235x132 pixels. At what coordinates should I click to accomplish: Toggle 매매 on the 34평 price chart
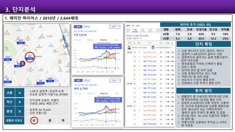click(78, 80)
